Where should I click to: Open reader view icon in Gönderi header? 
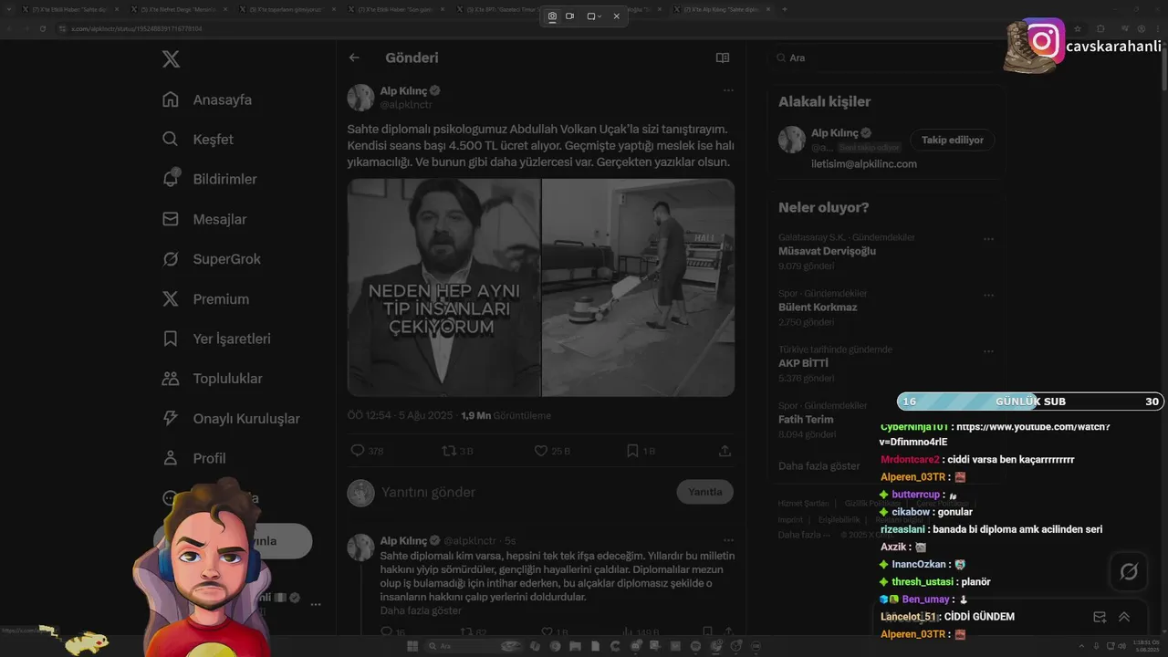723,57
